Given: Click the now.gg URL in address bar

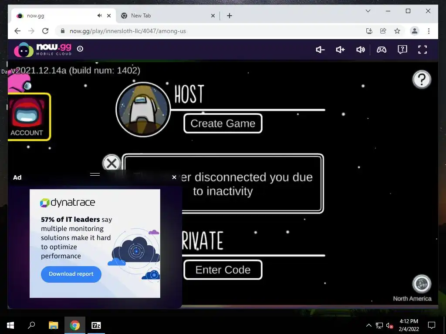Looking at the screenshot, I should 128,31.
